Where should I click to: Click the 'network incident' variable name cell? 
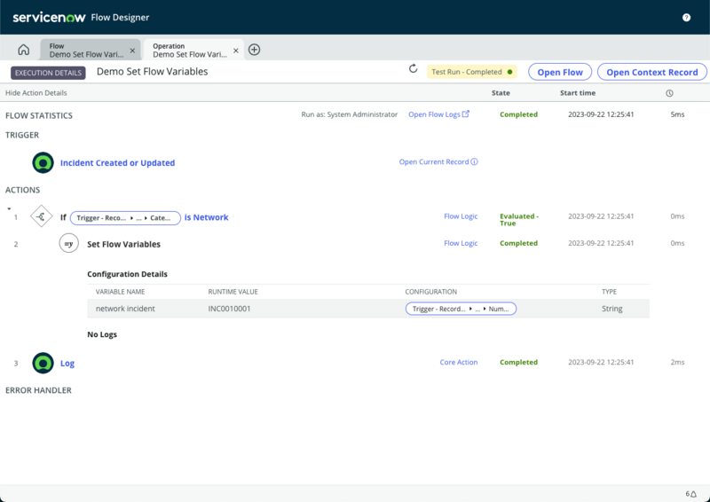point(125,309)
